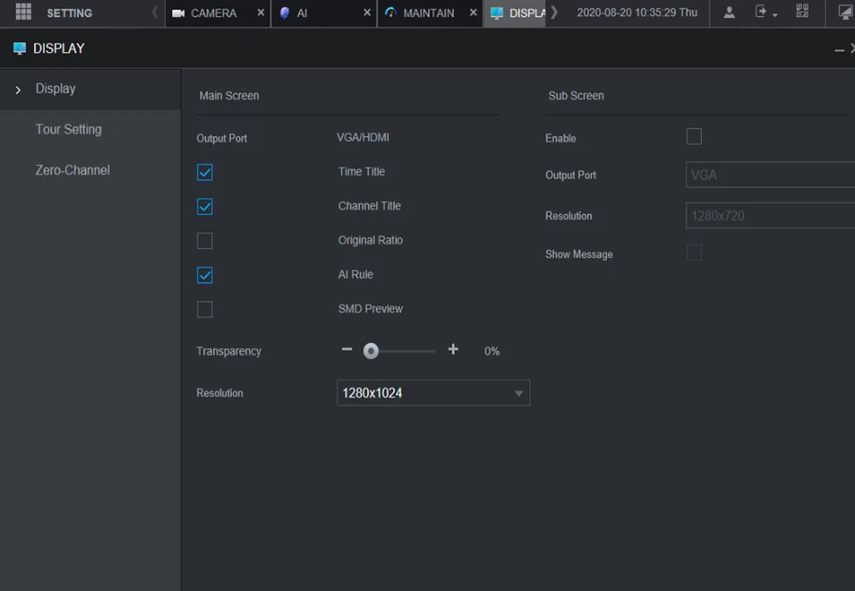The image size is (855, 591).
Task: Open the Sub Screen Output Port dropdown
Action: [770, 174]
